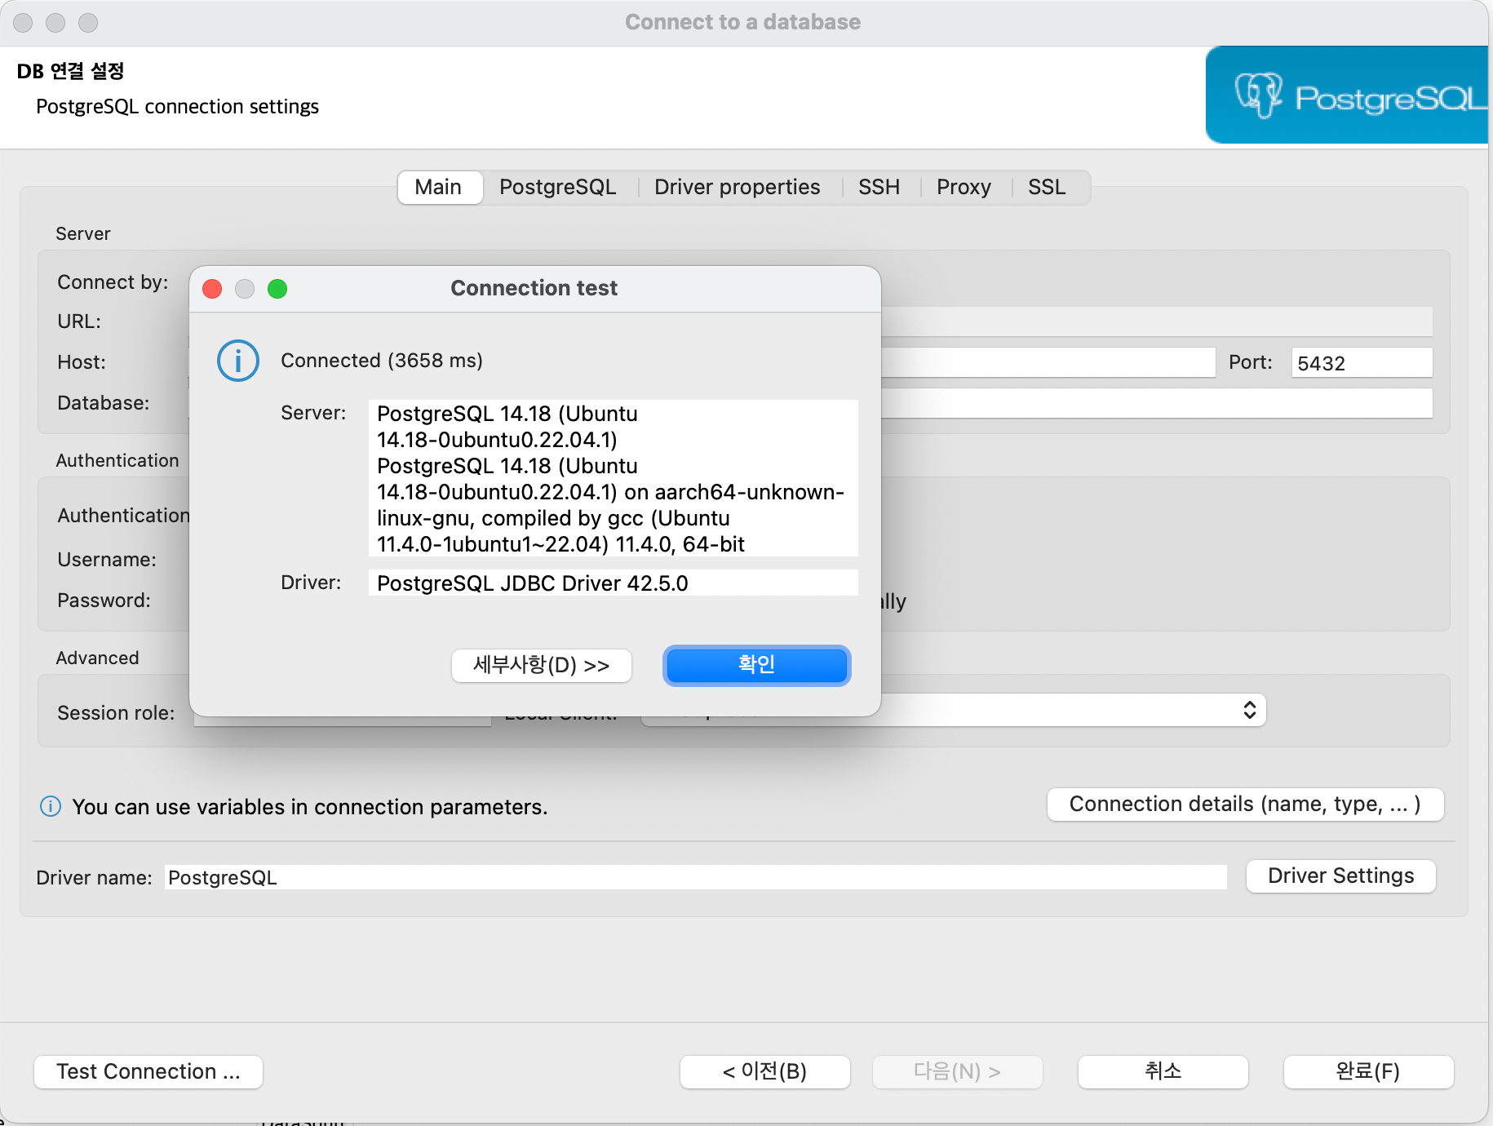Click the info icon beside Connected message
This screenshot has height=1126, width=1493.
(x=238, y=361)
